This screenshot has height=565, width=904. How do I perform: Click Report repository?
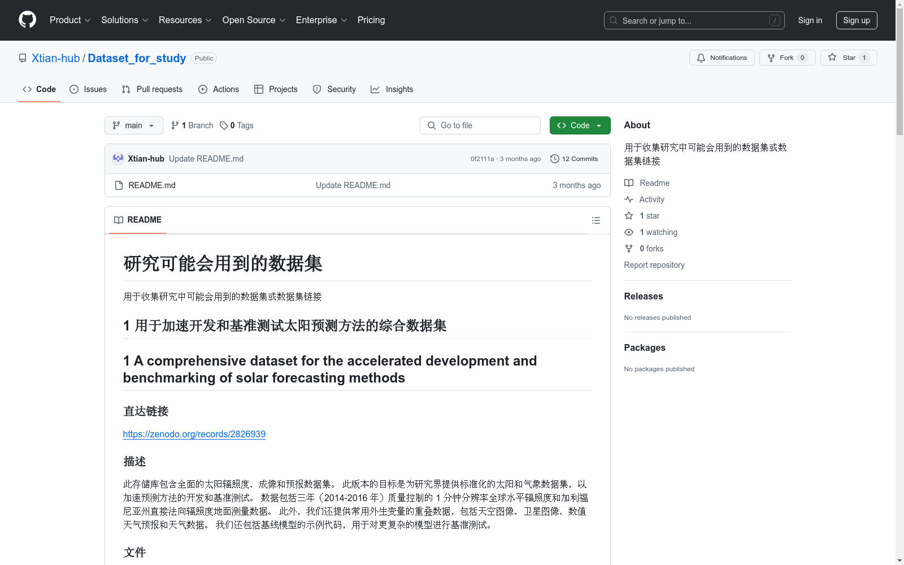pos(654,265)
